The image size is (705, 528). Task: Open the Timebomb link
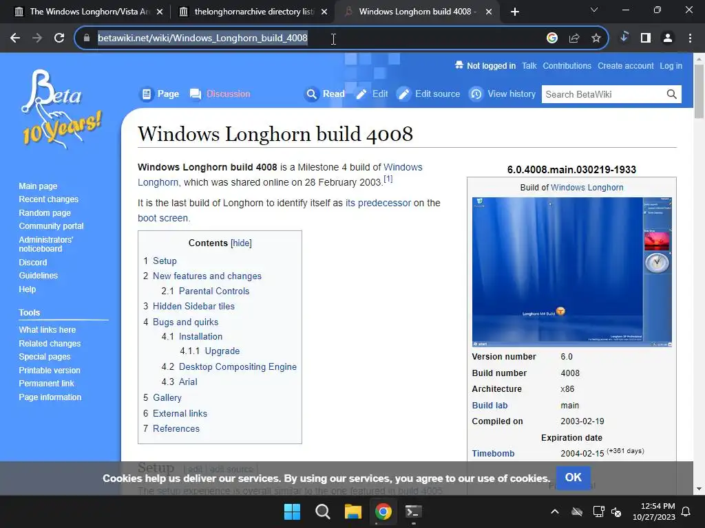493,454
